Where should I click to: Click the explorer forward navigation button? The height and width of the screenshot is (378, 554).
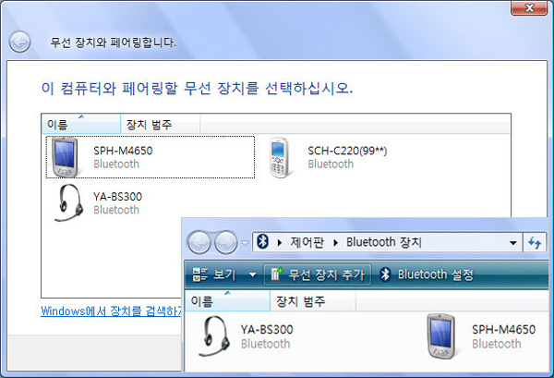pyautogui.click(x=226, y=242)
